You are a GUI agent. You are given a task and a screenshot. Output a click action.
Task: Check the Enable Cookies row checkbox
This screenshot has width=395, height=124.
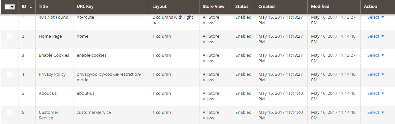click(x=10, y=55)
